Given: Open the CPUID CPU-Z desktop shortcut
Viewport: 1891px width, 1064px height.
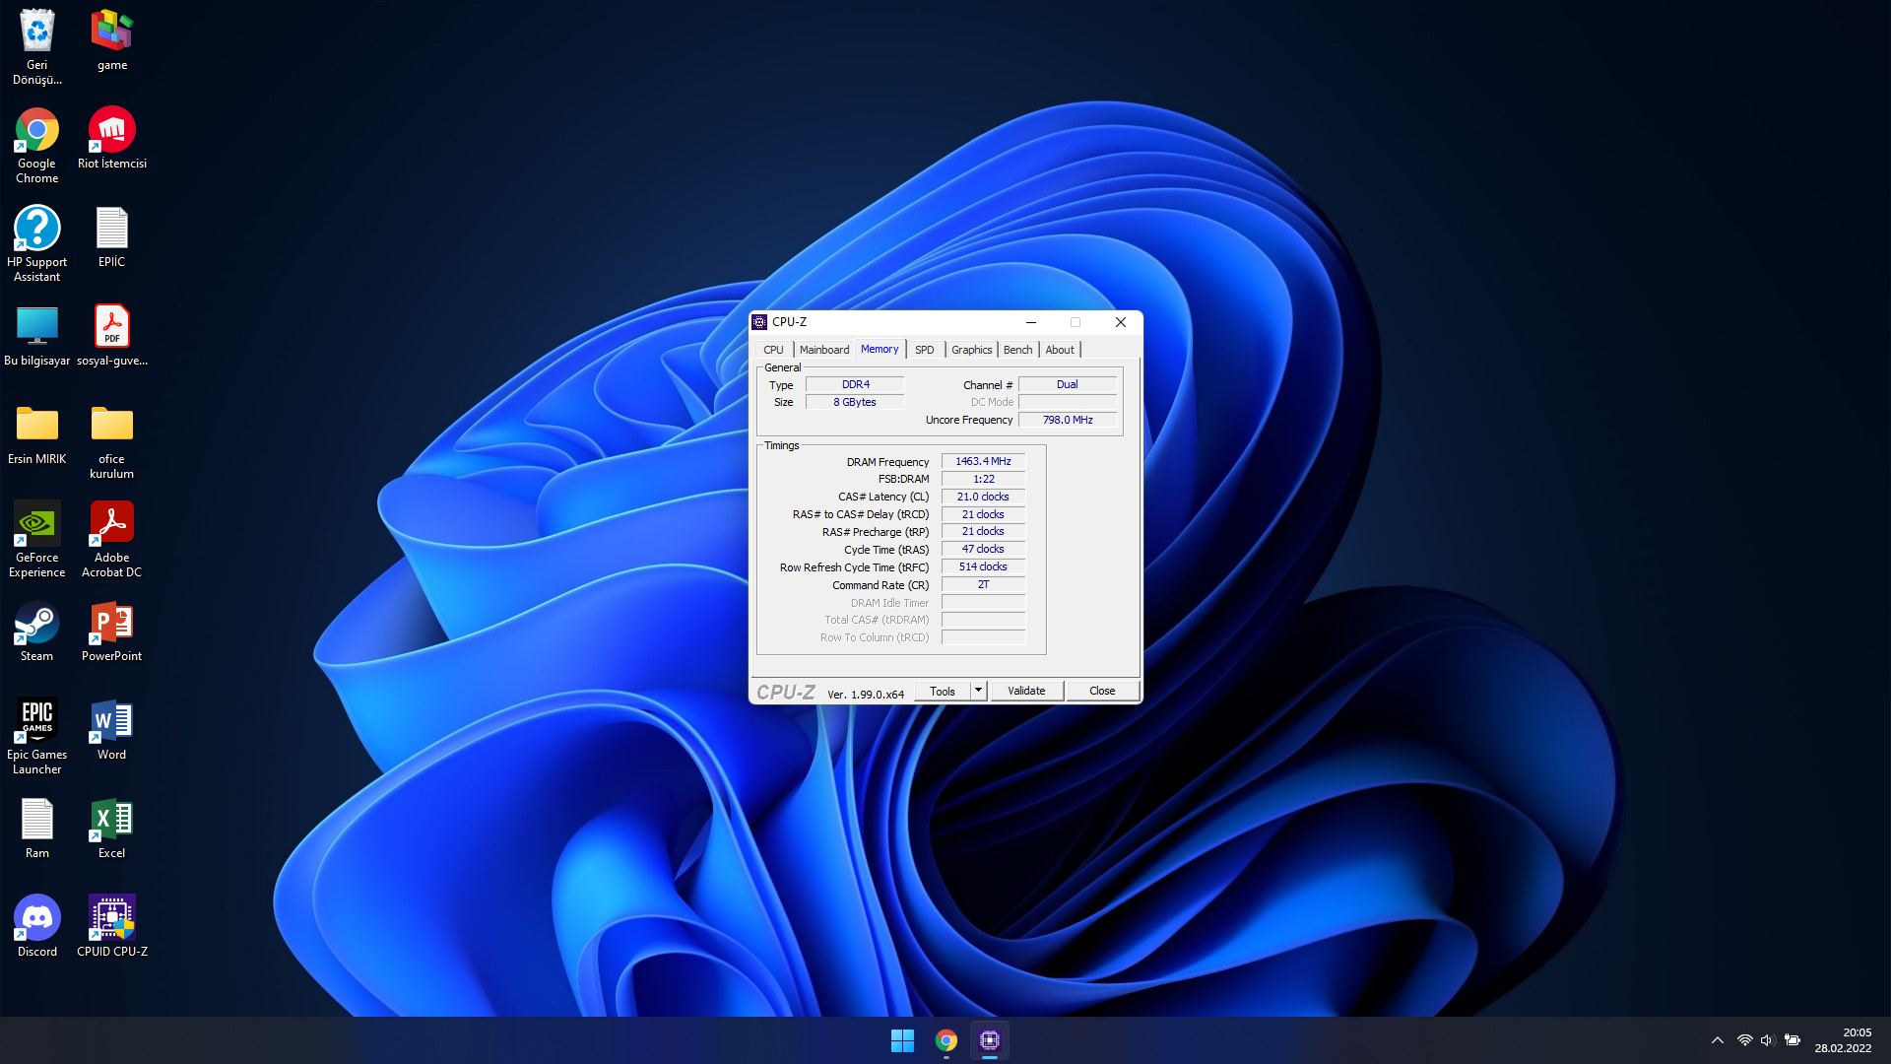Looking at the screenshot, I should coord(111,920).
